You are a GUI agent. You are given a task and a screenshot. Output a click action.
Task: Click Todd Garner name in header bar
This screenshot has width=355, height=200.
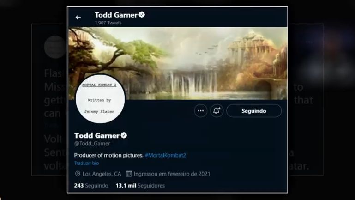[x=116, y=15]
